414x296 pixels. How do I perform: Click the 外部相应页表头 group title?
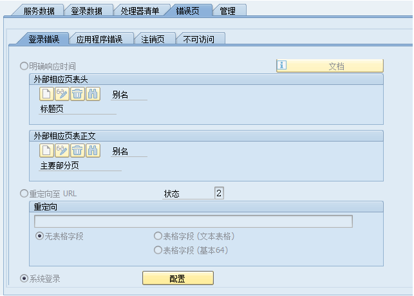coord(61,79)
